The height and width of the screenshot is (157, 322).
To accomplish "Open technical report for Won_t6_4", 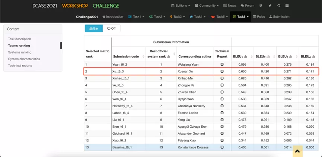I will click(x=222, y=99).
